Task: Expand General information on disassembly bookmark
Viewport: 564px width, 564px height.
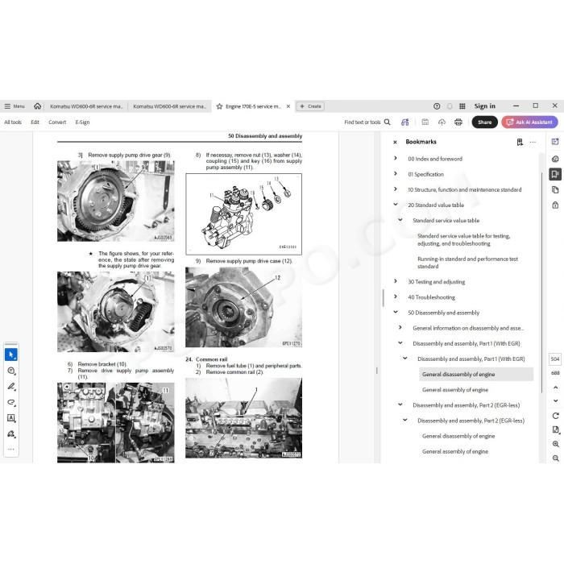Action: click(x=400, y=327)
